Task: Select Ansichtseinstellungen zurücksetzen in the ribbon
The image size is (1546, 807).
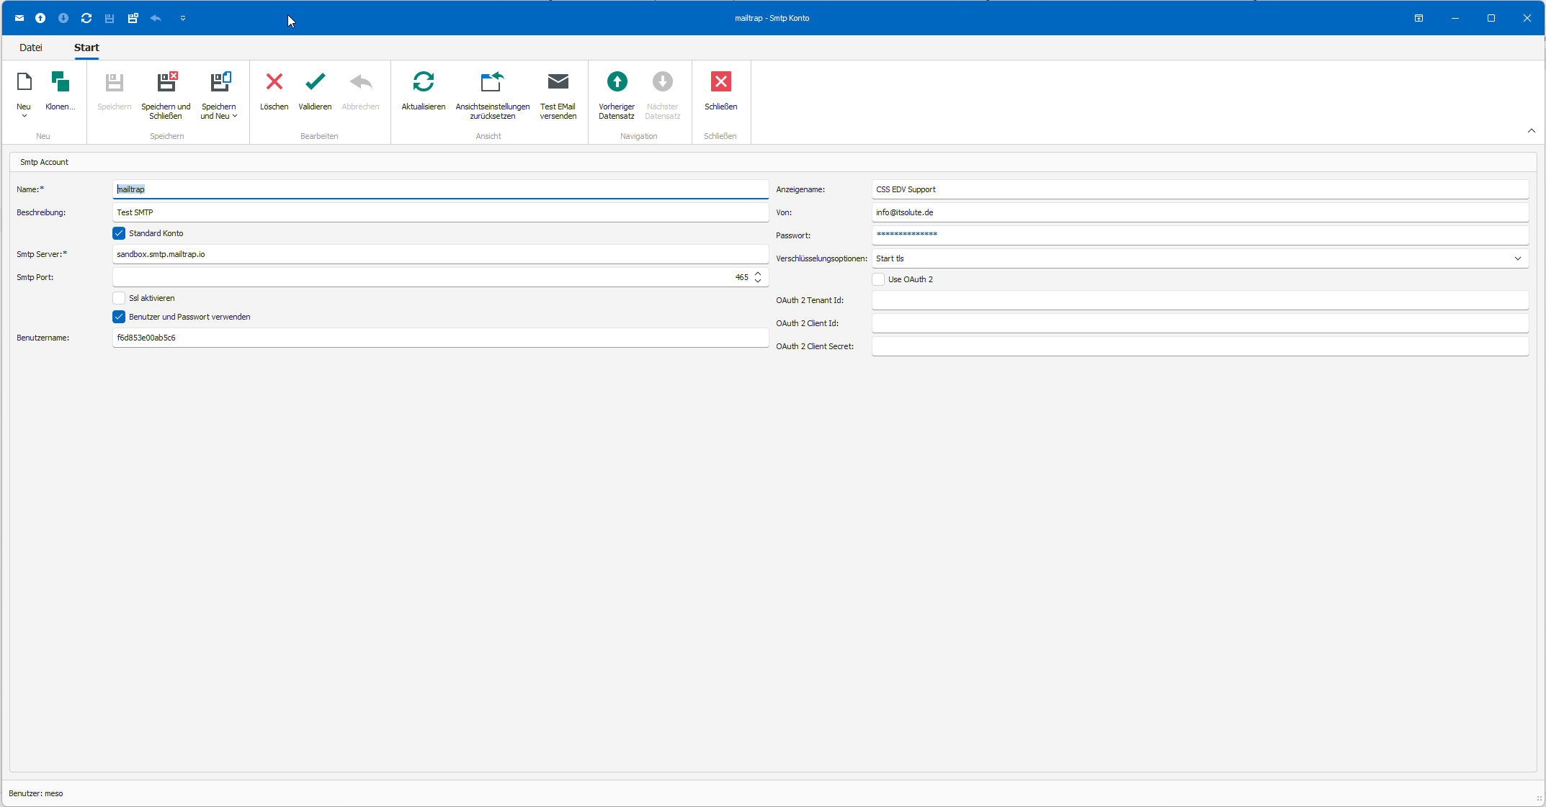Action: coord(492,94)
